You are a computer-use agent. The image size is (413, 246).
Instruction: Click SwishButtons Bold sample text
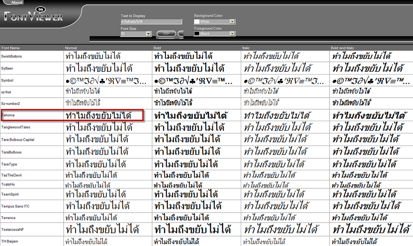(x=183, y=56)
